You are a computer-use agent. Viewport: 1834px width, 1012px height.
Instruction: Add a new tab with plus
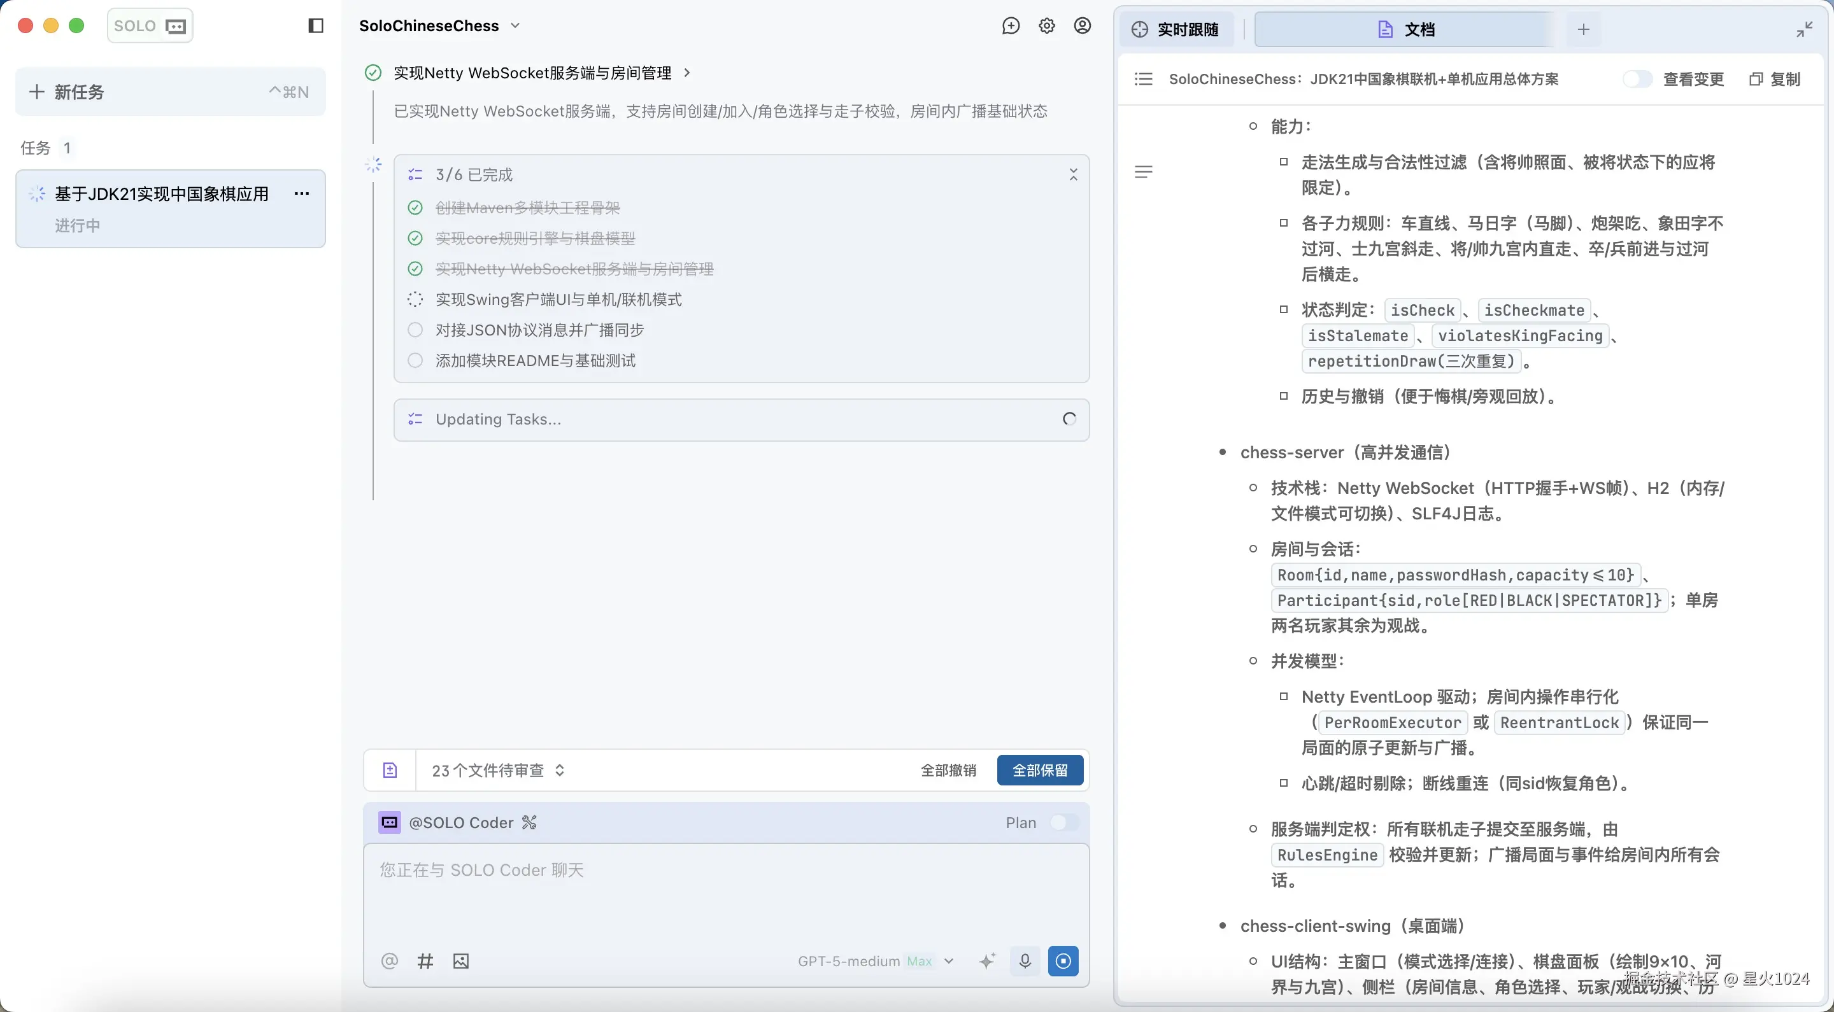(1583, 29)
